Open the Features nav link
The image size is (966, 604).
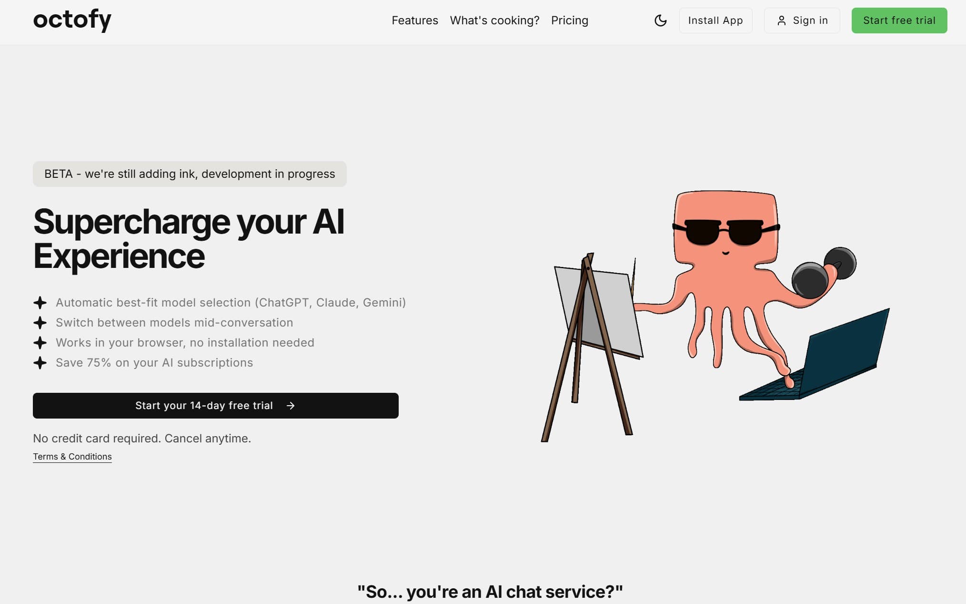point(415,20)
